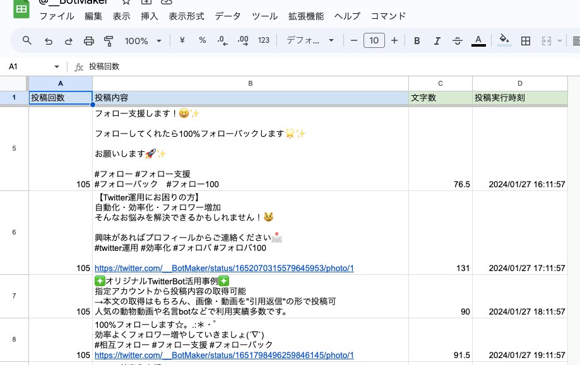Format as percent
The height and width of the screenshot is (365, 580).
click(203, 40)
